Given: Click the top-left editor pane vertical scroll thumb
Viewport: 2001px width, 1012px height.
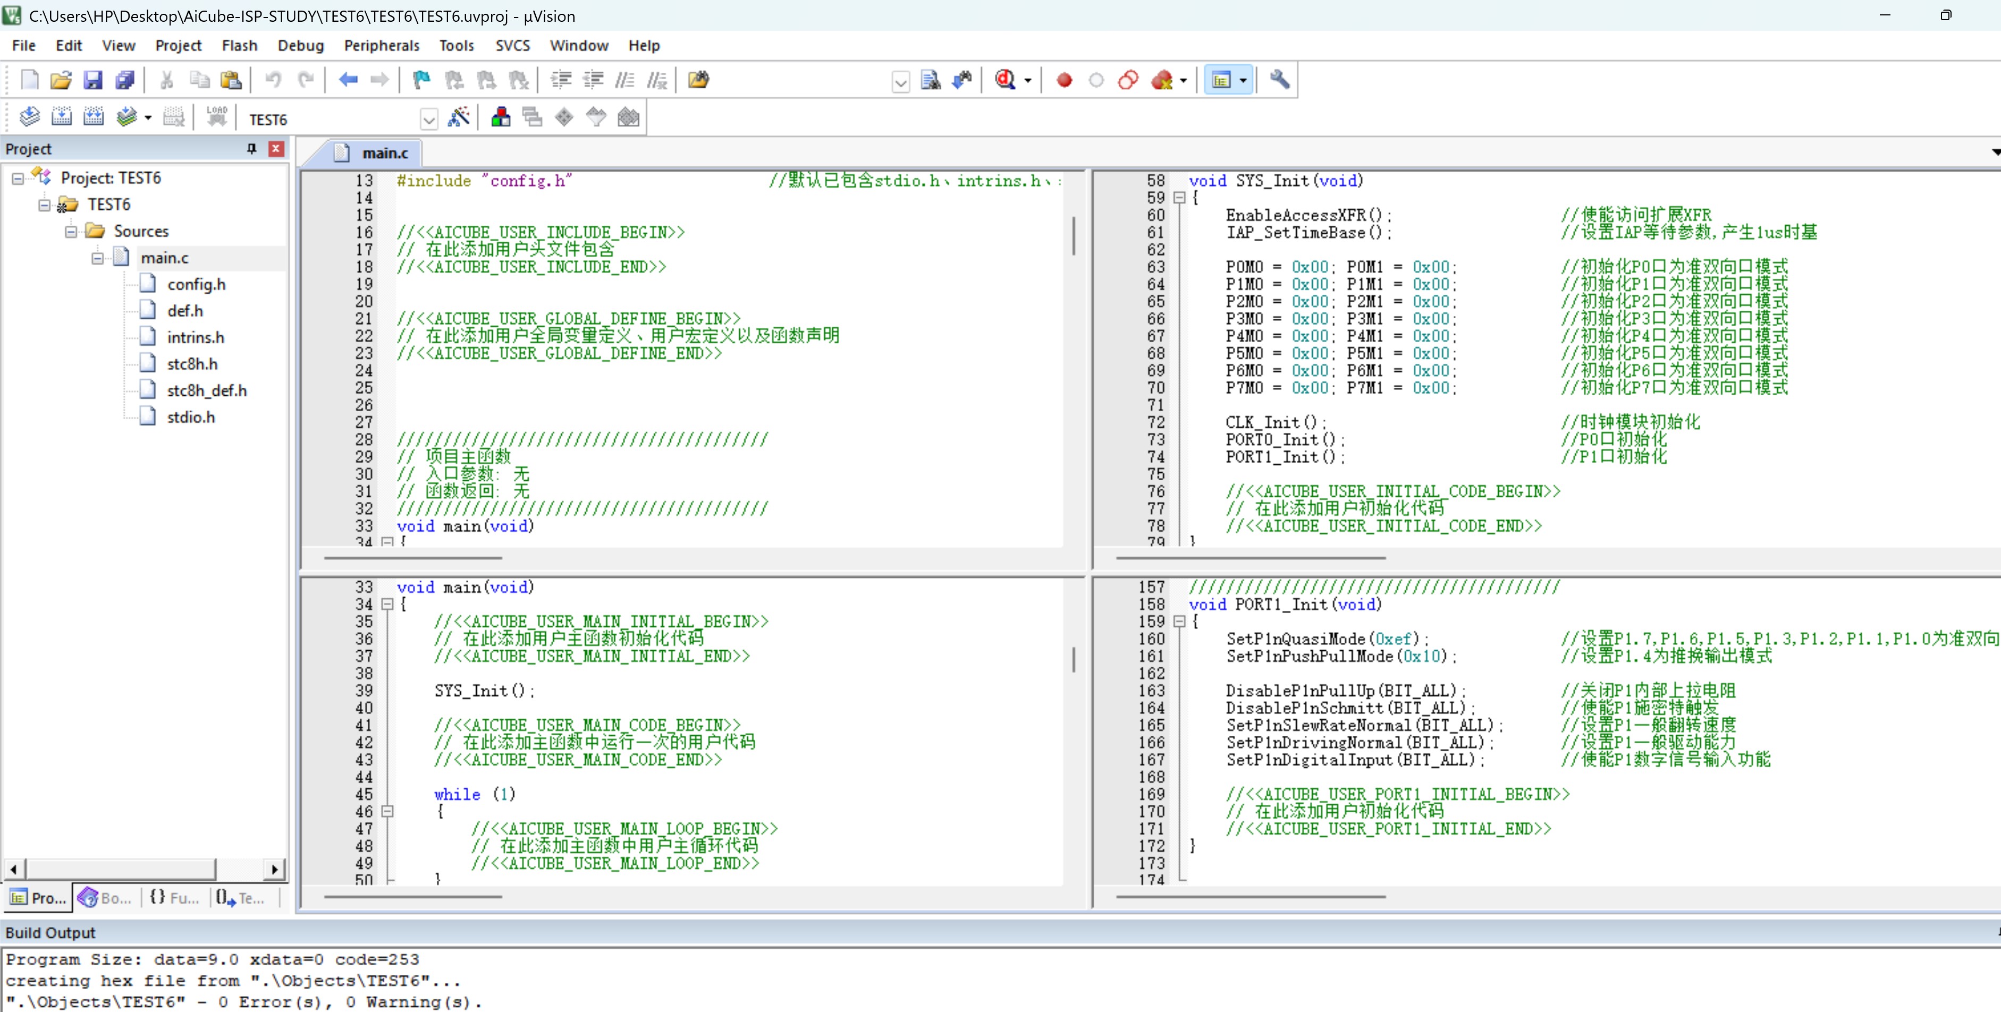Looking at the screenshot, I should 1074,235.
